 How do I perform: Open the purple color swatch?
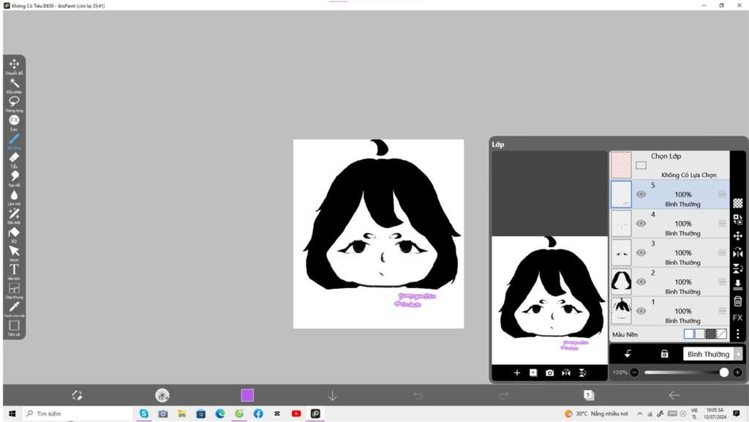click(x=247, y=396)
